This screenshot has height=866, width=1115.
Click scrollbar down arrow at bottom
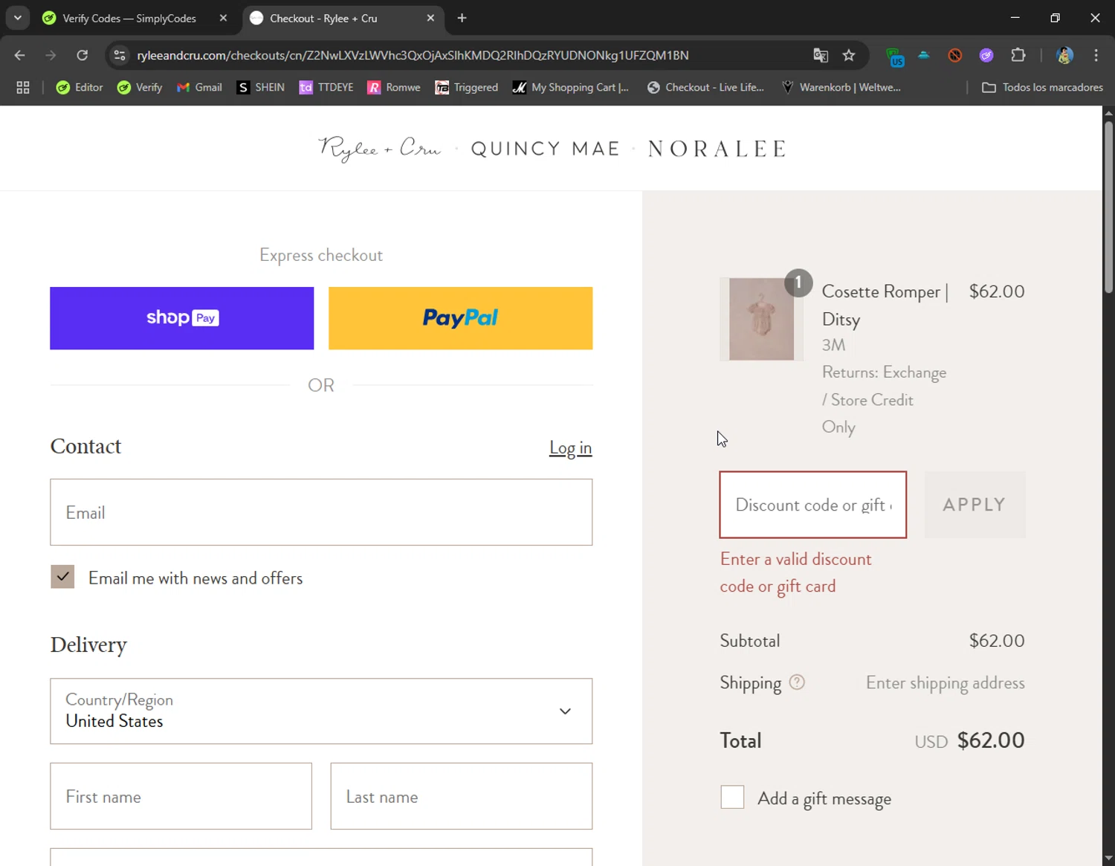pyautogui.click(x=1108, y=859)
